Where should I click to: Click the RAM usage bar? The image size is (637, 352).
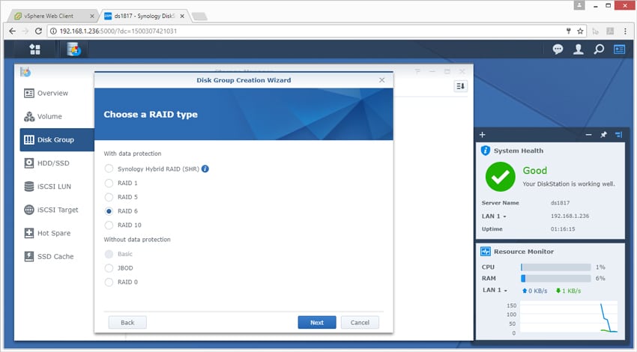pyautogui.click(x=556, y=279)
